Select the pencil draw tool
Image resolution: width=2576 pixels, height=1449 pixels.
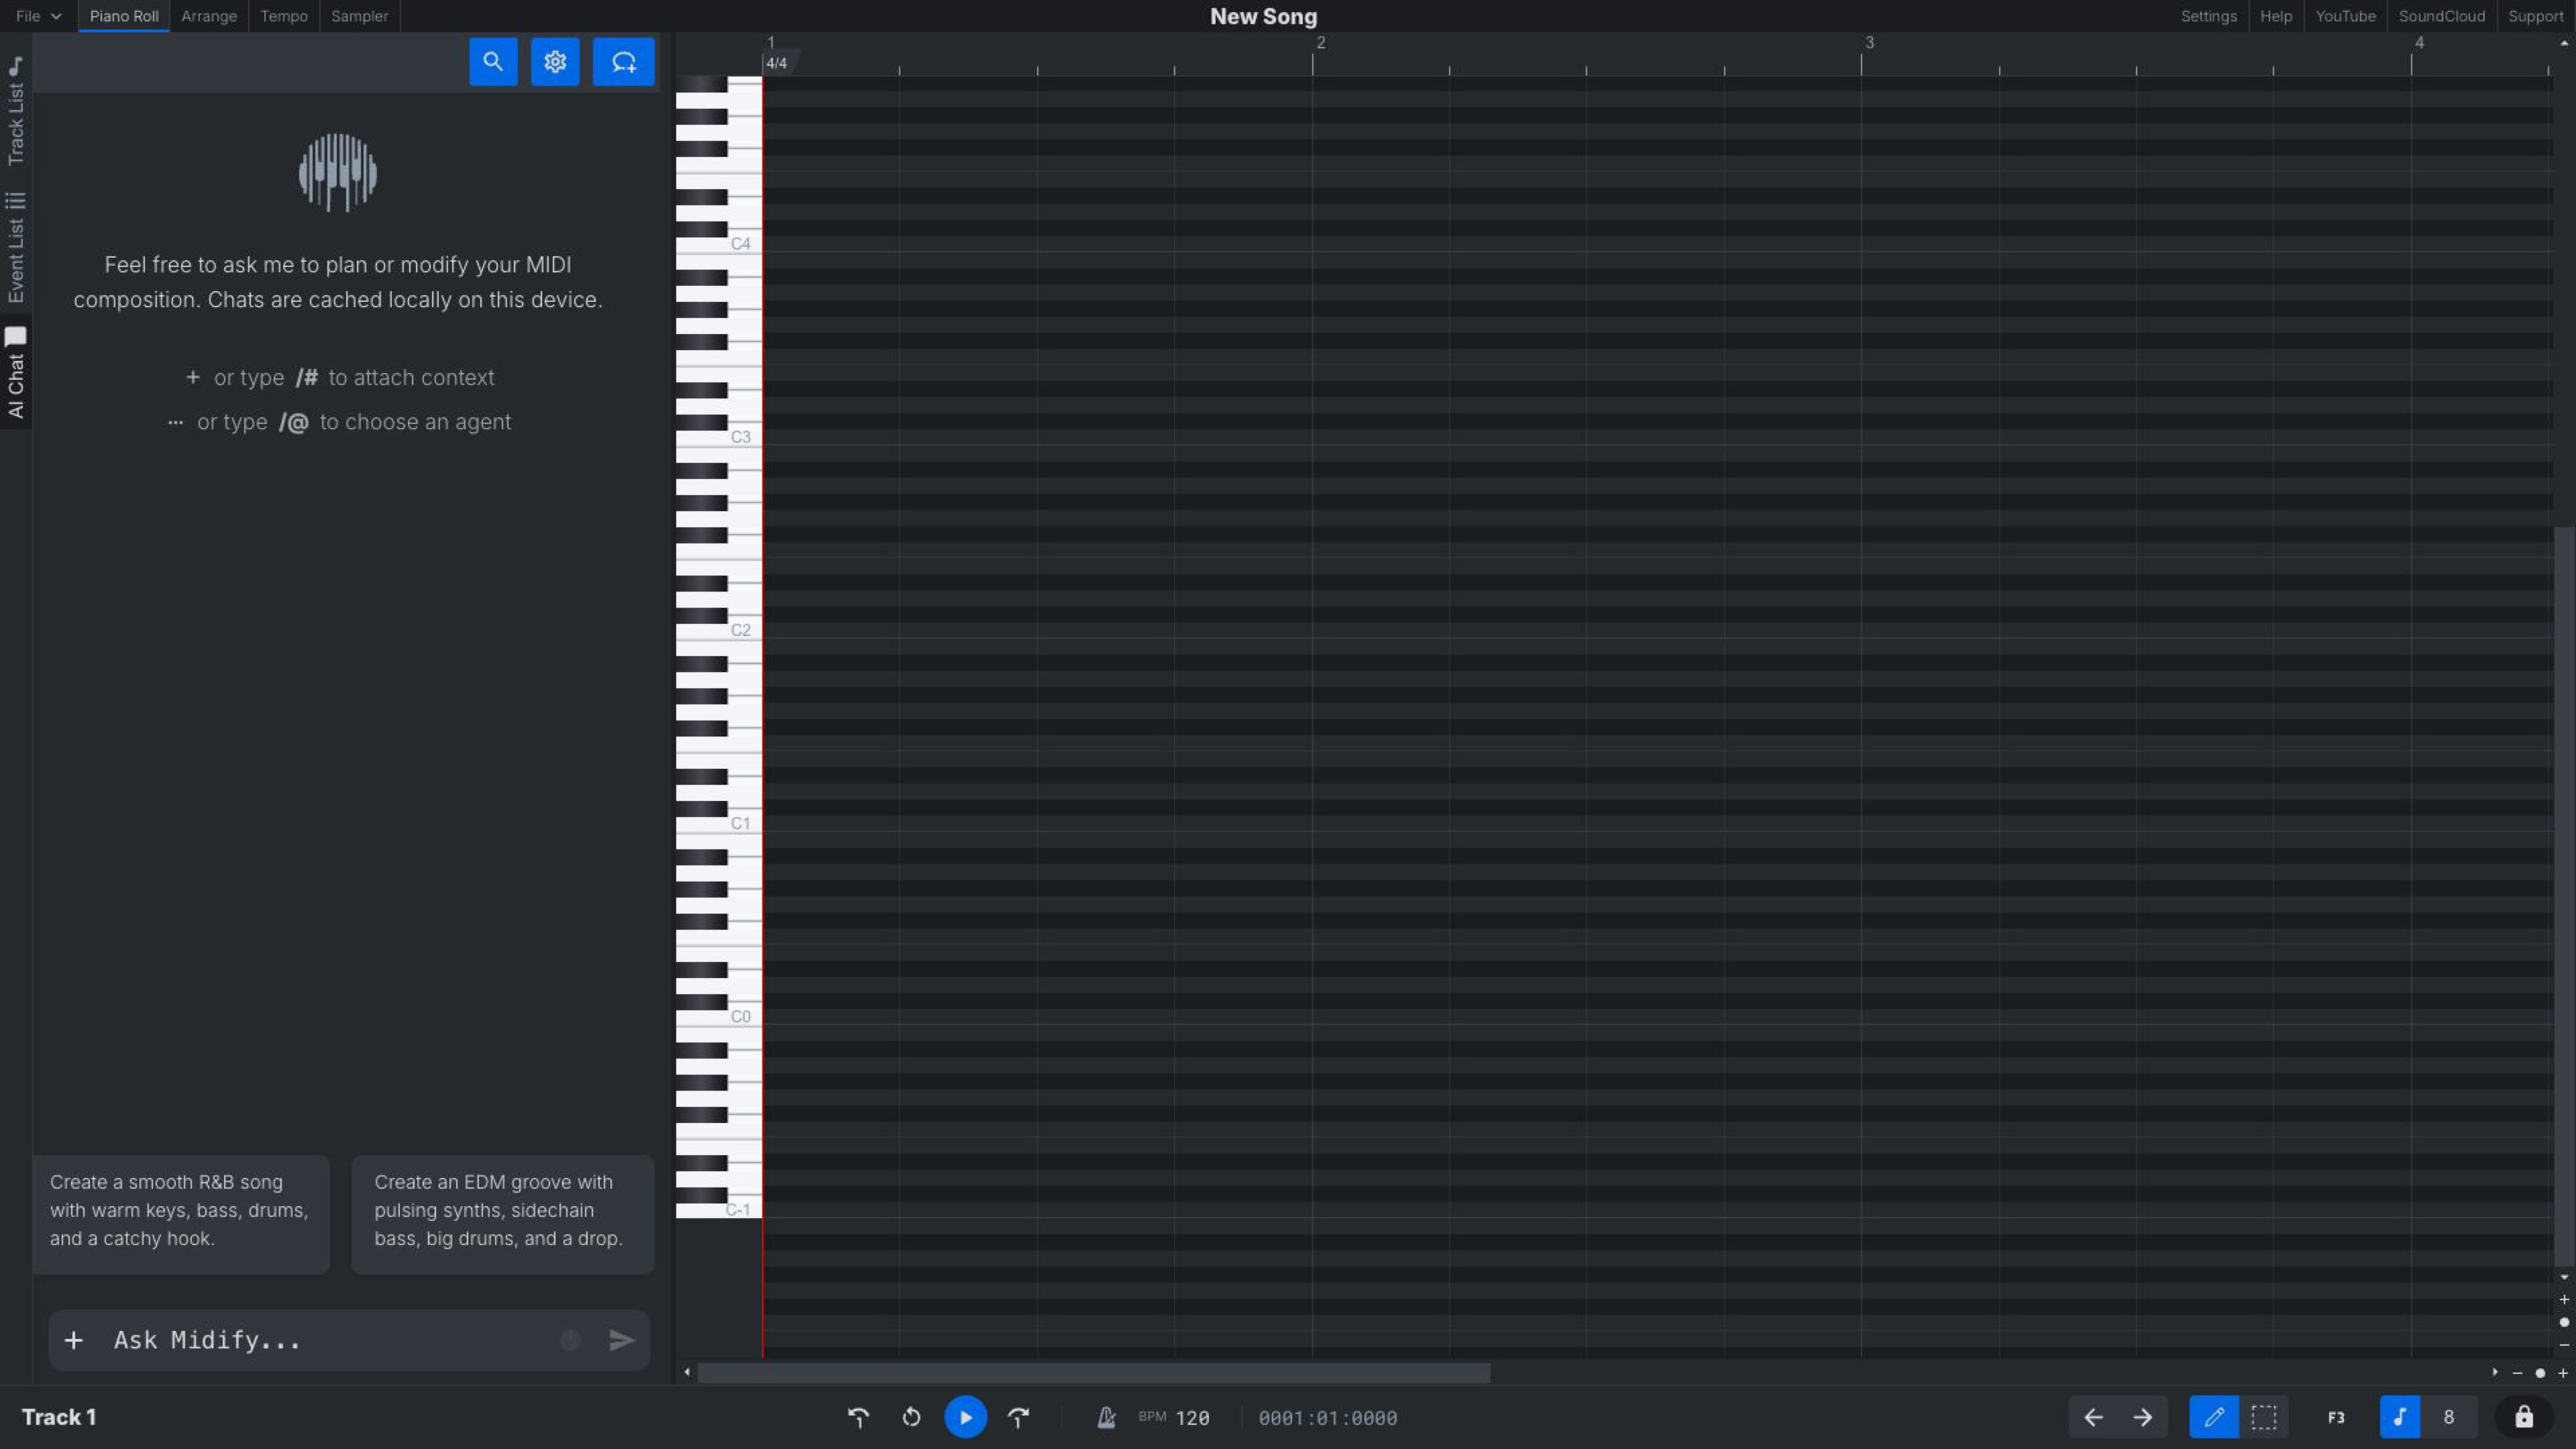[x=2214, y=1417]
